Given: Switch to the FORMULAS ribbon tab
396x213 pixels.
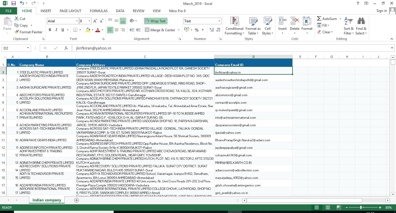Looking at the screenshot, I should (x=99, y=11).
